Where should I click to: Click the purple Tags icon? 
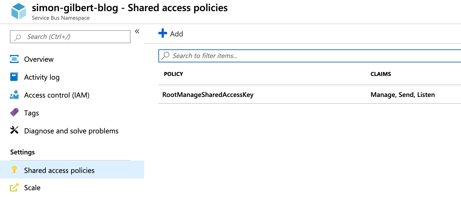14,112
